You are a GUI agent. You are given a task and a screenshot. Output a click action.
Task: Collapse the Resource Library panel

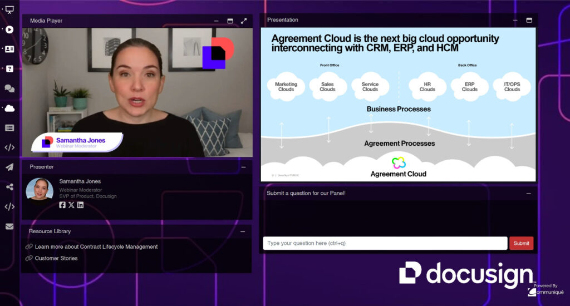[243, 231]
